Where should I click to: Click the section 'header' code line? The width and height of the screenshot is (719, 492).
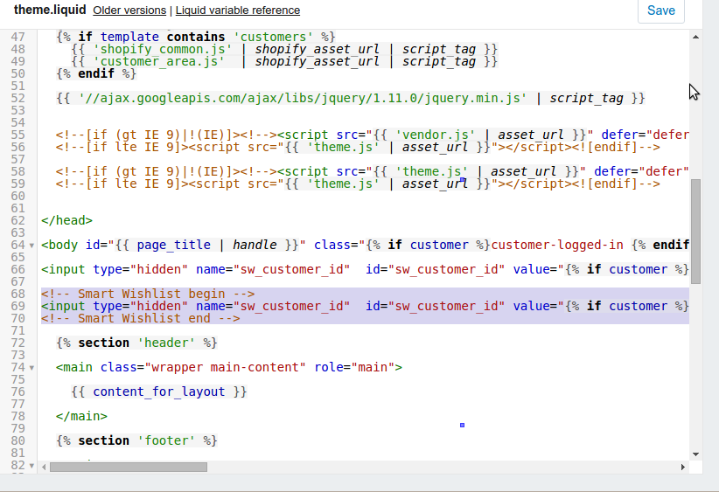(136, 343)
